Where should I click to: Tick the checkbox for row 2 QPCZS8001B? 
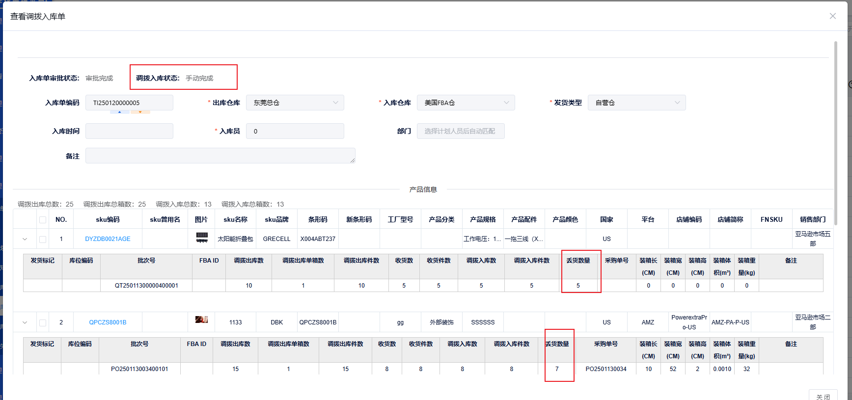43,323
